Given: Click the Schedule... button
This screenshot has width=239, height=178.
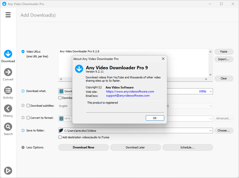Looking at the screenshot, I should [x=187, y=147].
